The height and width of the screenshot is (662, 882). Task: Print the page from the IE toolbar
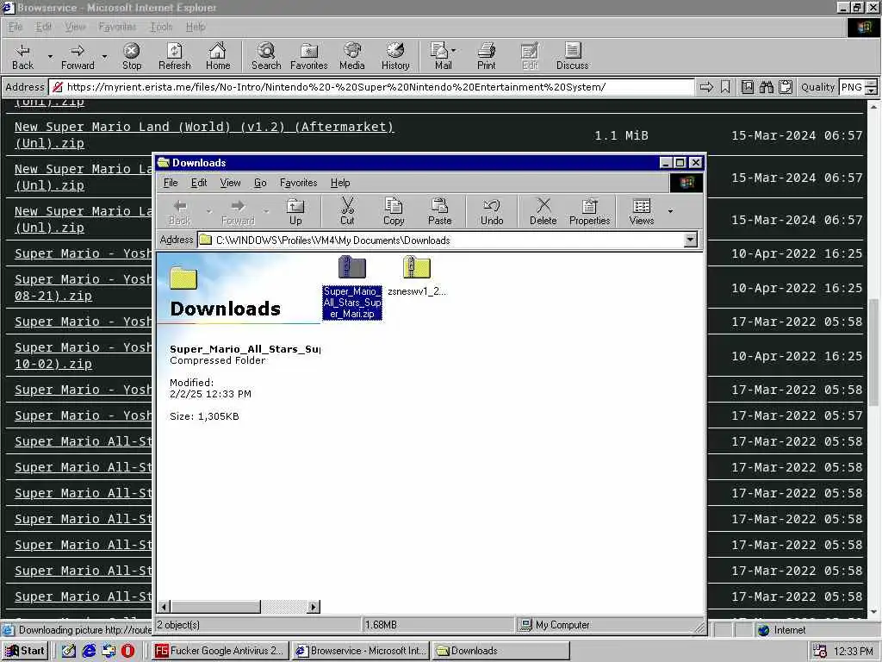[487, 56]
